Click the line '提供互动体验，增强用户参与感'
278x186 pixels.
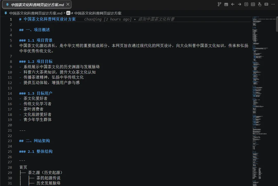tap(51, 83)
